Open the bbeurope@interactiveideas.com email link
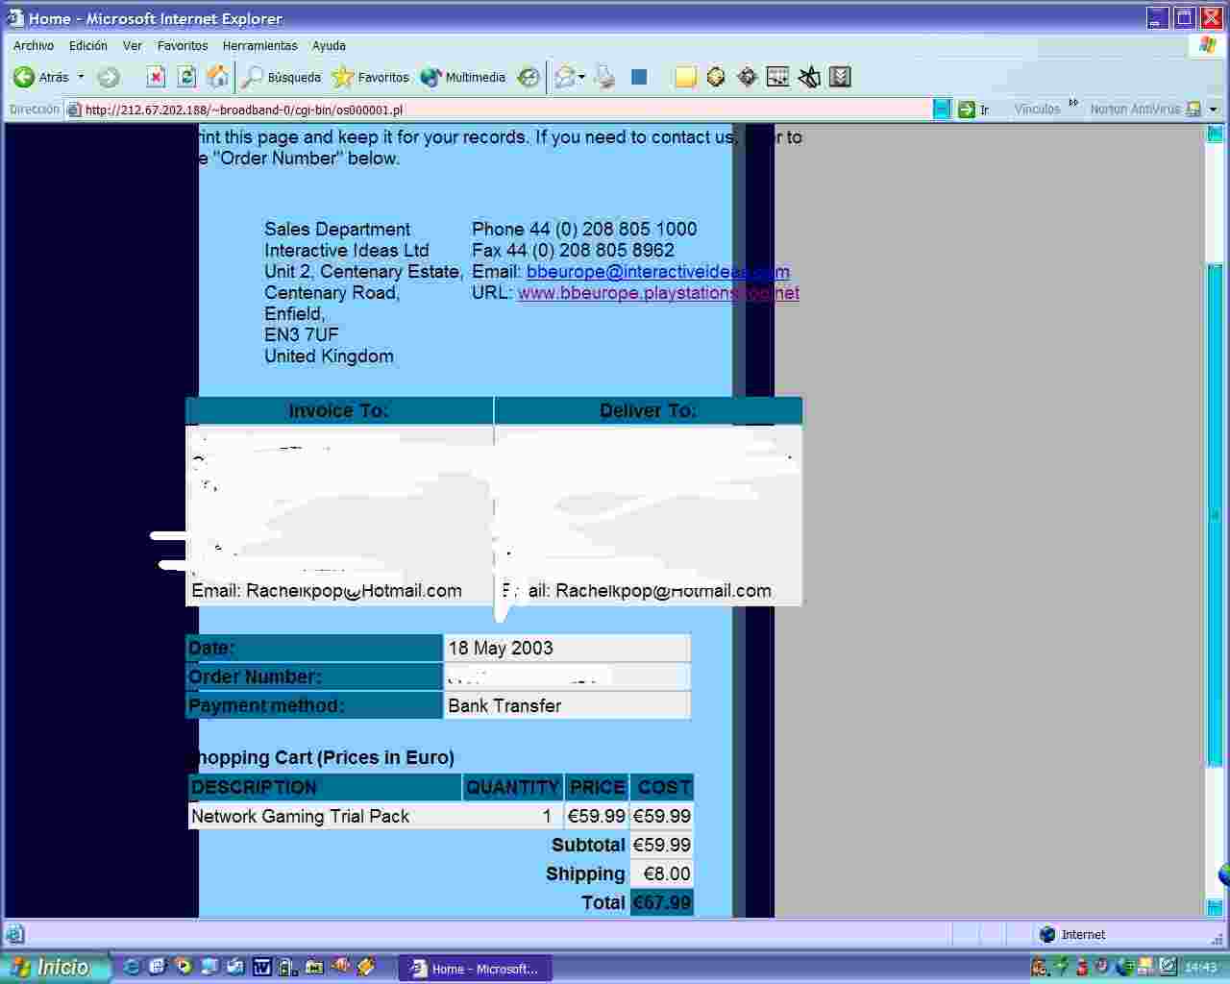 [x=658, y=272]
